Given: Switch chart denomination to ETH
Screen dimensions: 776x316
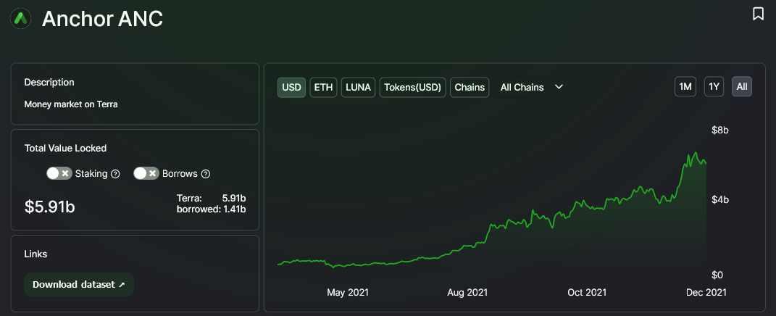Looking at the screenshot, I should point(324,87).
